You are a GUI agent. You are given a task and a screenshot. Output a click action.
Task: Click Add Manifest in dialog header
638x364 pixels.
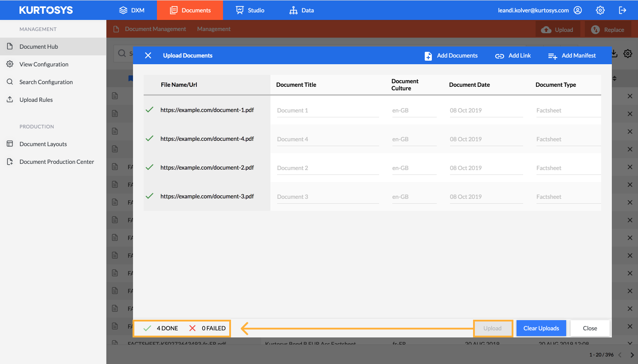572,56
